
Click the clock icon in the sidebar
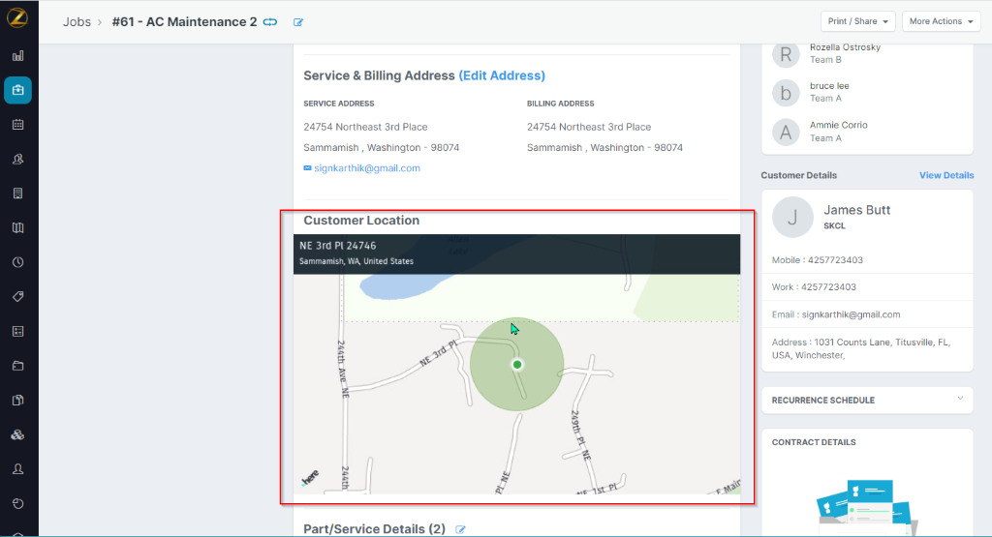tap(17, 262)
